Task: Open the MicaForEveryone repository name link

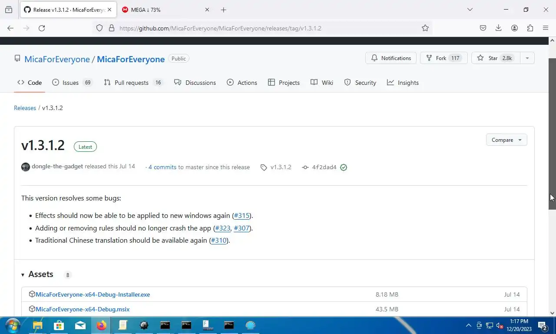Action: tap(131, 59)
